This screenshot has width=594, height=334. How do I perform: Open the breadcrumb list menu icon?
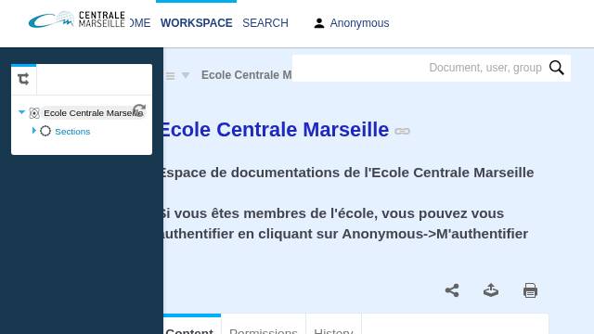pyautogui.click(x=170, y=76)
